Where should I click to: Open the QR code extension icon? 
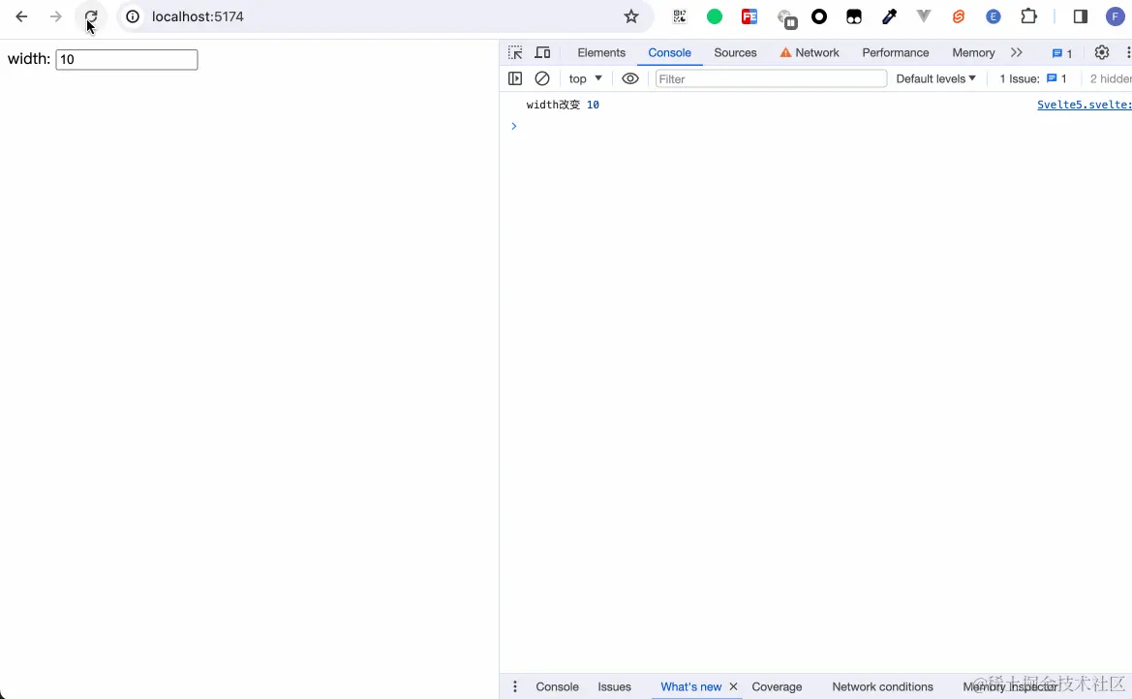680,16
